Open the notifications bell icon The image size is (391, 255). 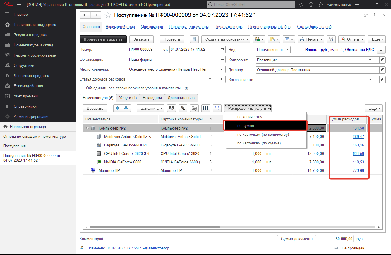(301, 5)
